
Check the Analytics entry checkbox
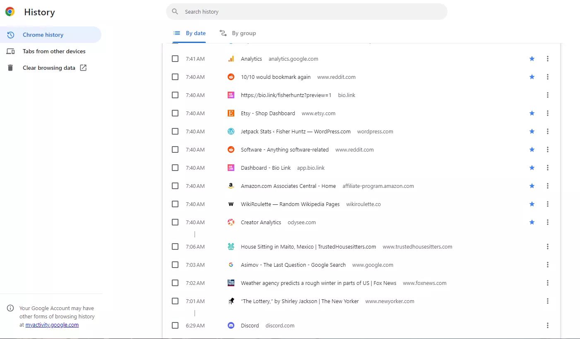(x=175, y=59)
